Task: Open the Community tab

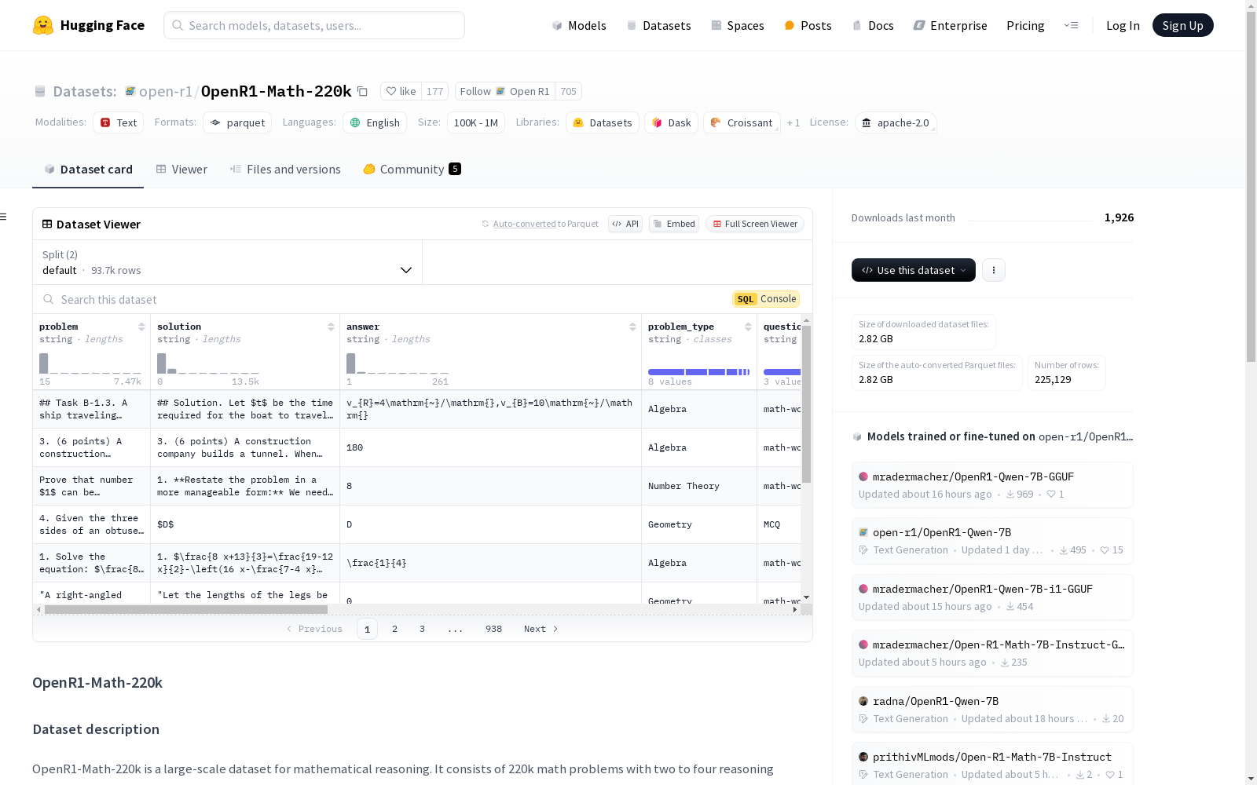Action: coord(412,169)
